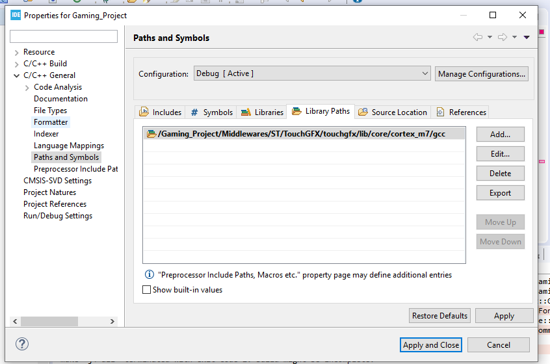
Task: Open CMSIS-SVD Settings page
Action: (57, 181)
